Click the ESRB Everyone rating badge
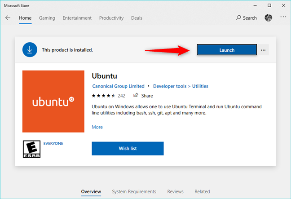291x199 pixels. pyautogui.click(x=31, y=149)
